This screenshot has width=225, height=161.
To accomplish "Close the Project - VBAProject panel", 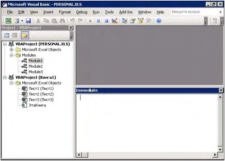I will [x=71, y=28].
